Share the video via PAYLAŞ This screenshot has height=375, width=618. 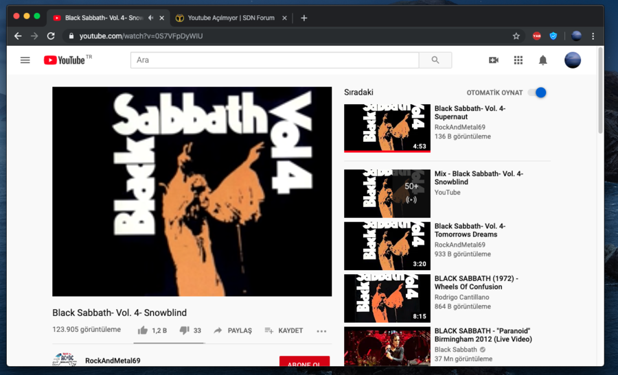tap(233, 330)
